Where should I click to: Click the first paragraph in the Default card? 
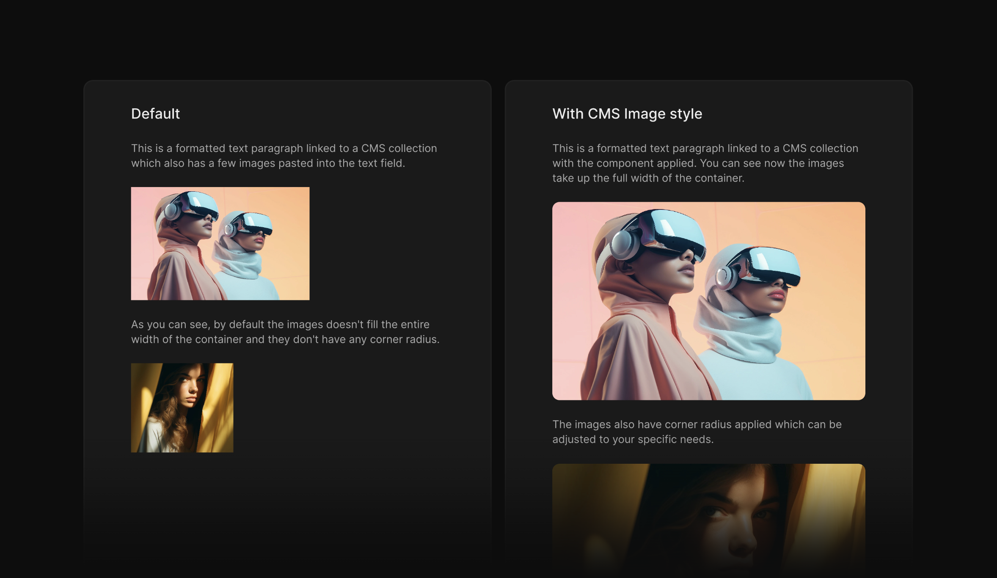[284, 155]
